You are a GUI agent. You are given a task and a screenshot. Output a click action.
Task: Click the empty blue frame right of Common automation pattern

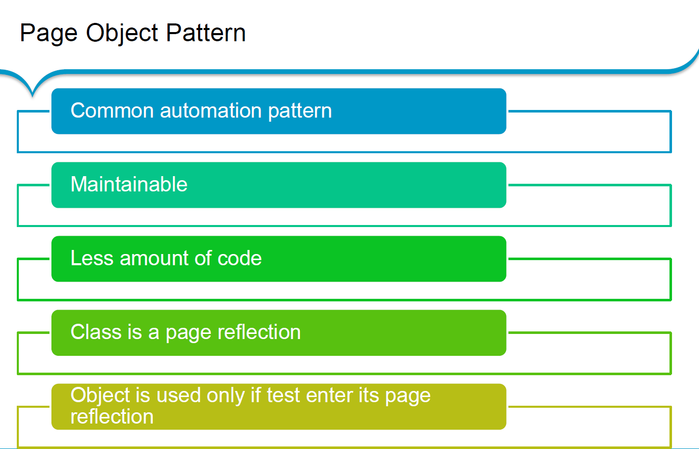tap(589, 131)
